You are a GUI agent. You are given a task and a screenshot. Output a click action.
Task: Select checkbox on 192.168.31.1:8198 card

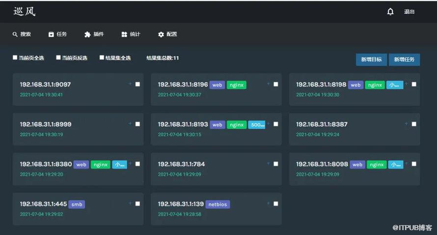tap(414, 84)
